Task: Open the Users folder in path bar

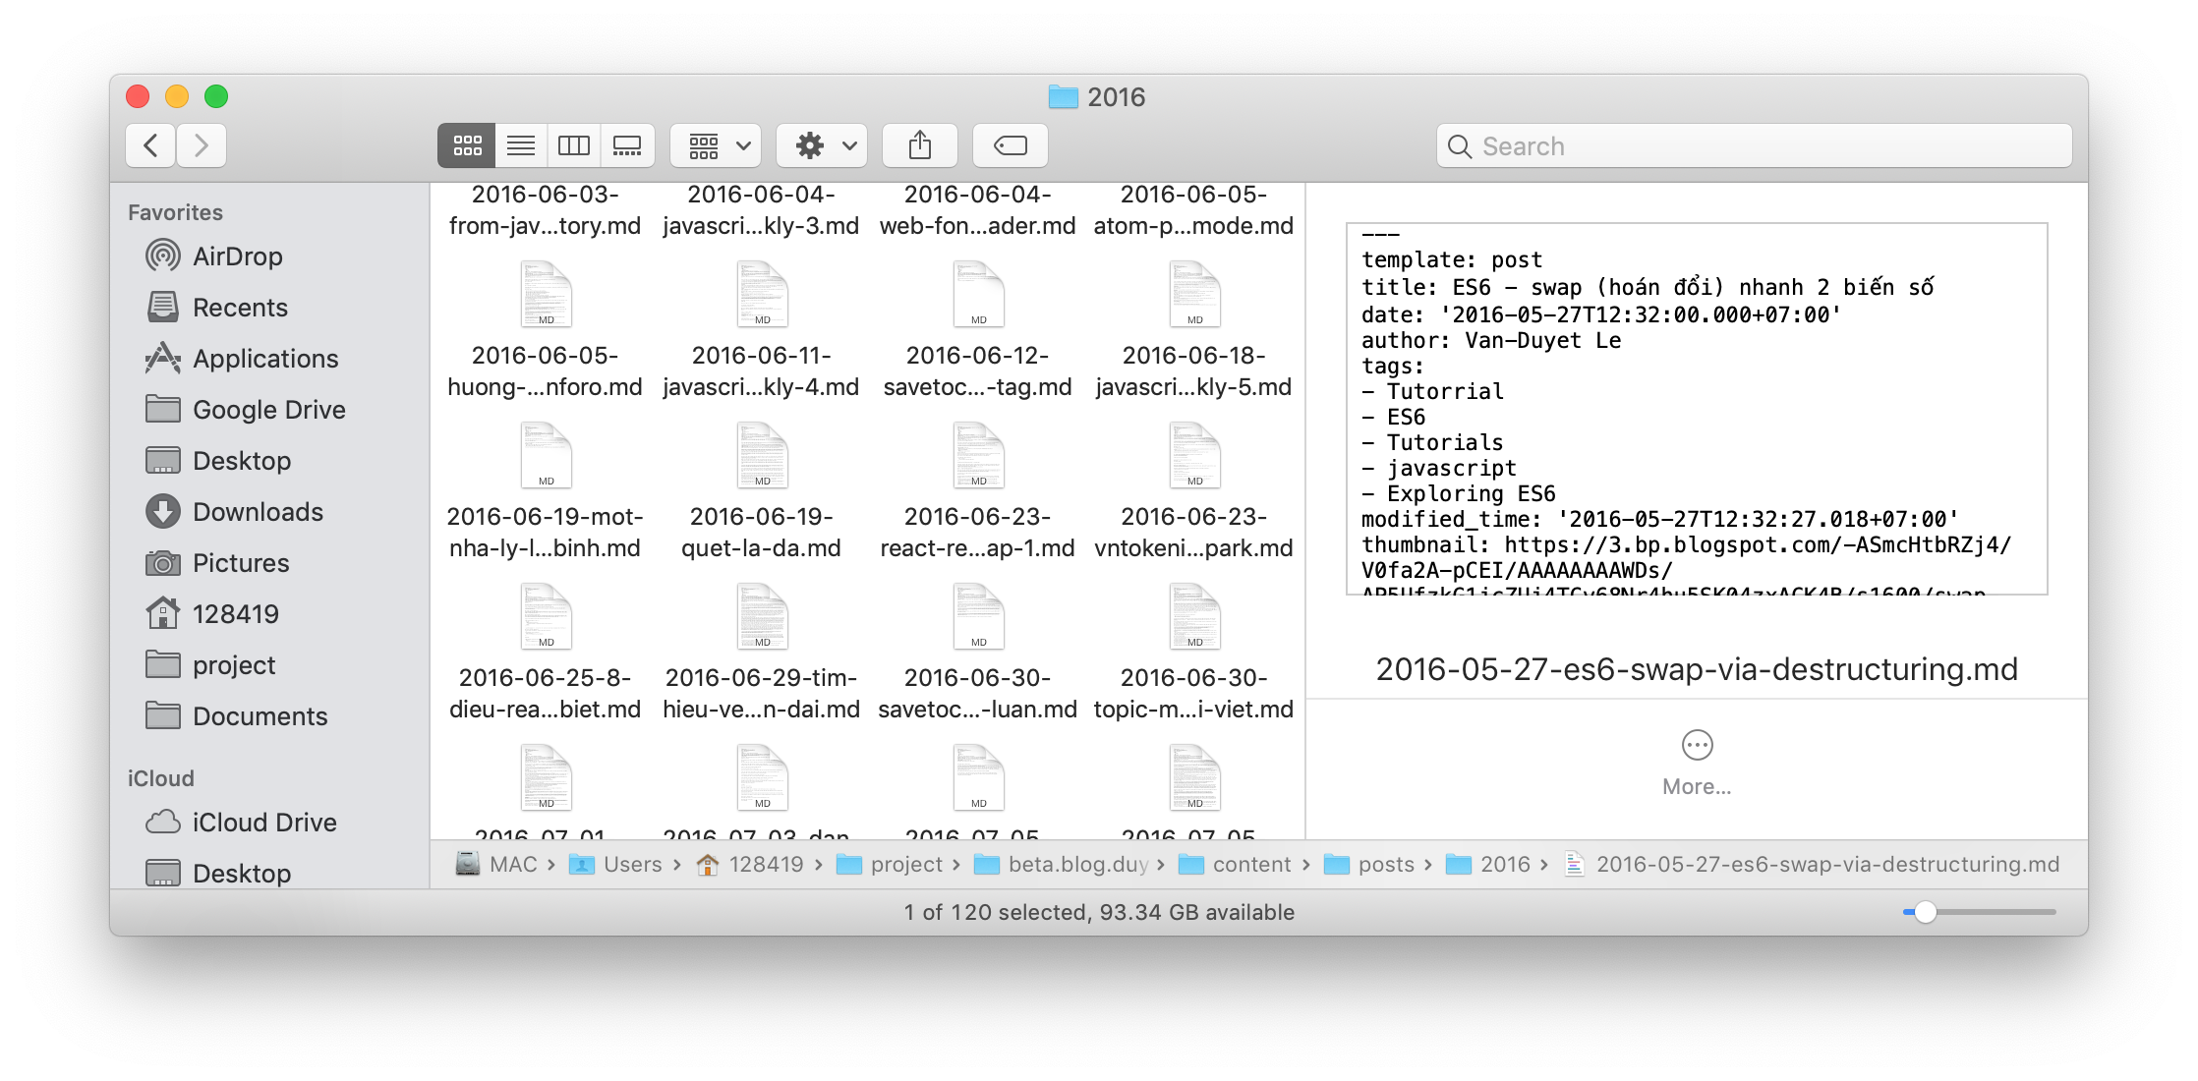Action: [632, 865]
